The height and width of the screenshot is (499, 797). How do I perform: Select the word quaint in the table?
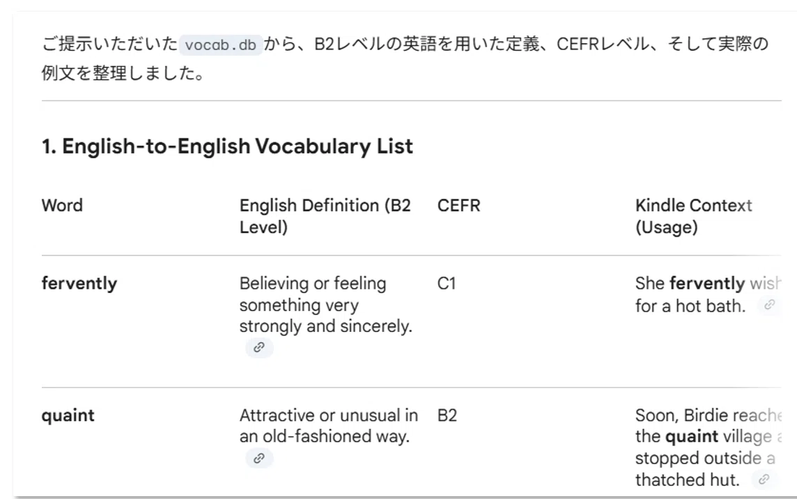click(x=68, y=415)
